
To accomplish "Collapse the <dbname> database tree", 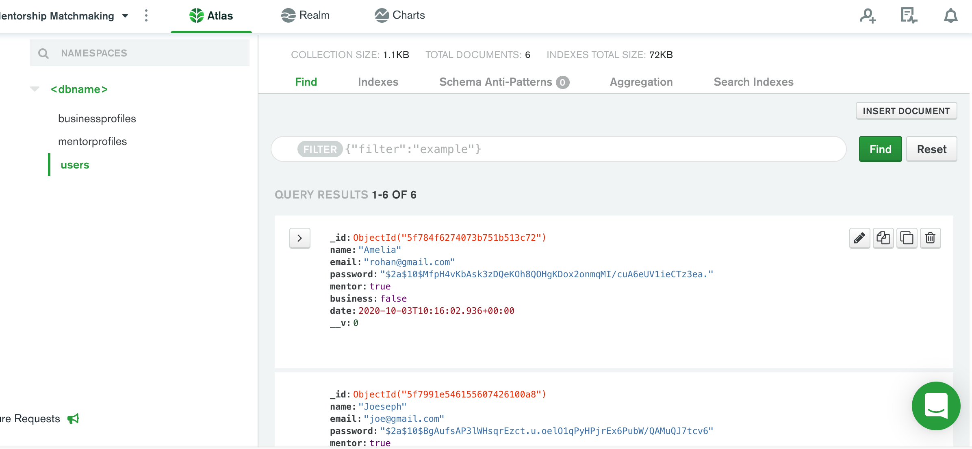I will pyautogui.click(x=35, y=89).
